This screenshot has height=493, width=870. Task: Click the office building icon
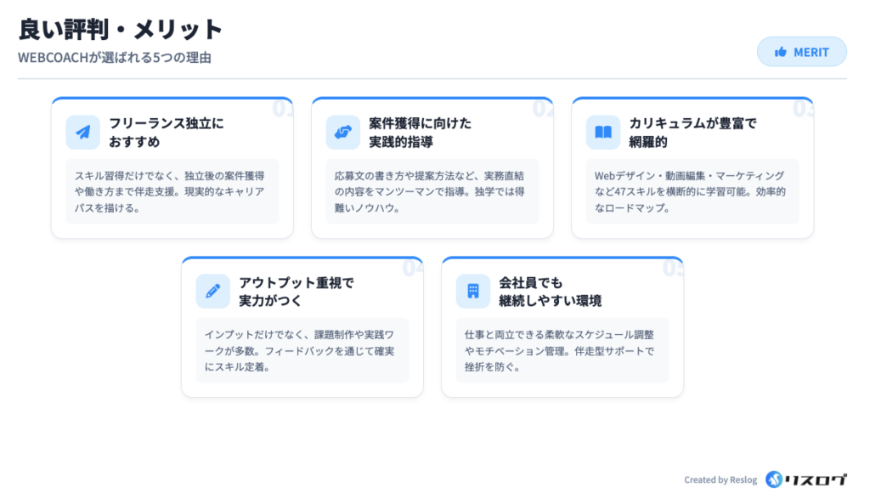tap(473, 291)
